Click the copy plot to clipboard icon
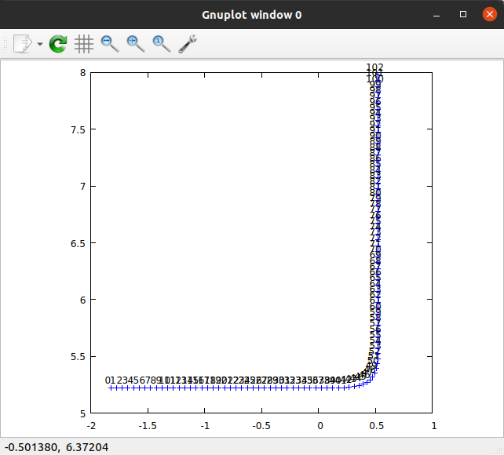This screenshot has width=504, height=455. pos(23,44)
